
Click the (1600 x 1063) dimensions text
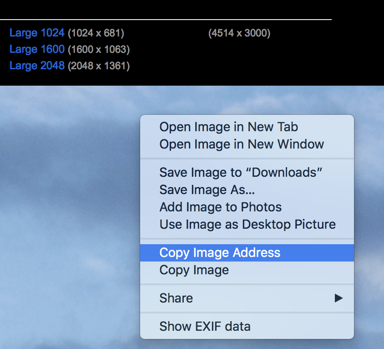99,50
